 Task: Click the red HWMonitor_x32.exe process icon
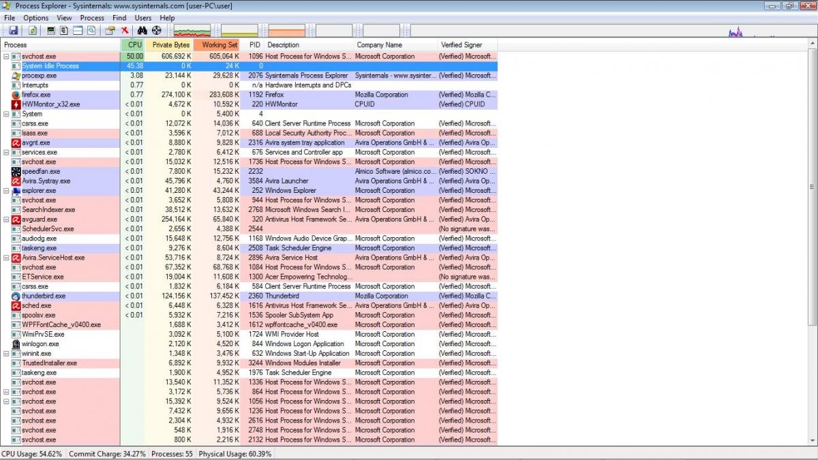coord(16,104)
